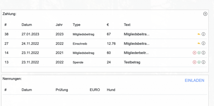Click the EINLADEN link

194,81
